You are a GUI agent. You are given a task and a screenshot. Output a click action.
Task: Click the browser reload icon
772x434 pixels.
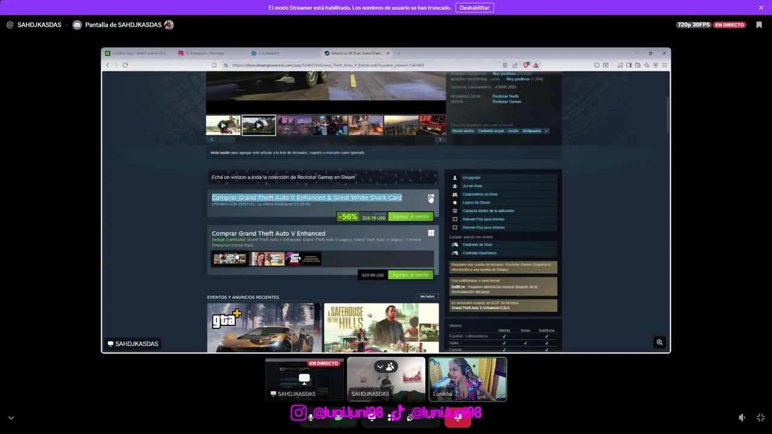click(125, 65)
